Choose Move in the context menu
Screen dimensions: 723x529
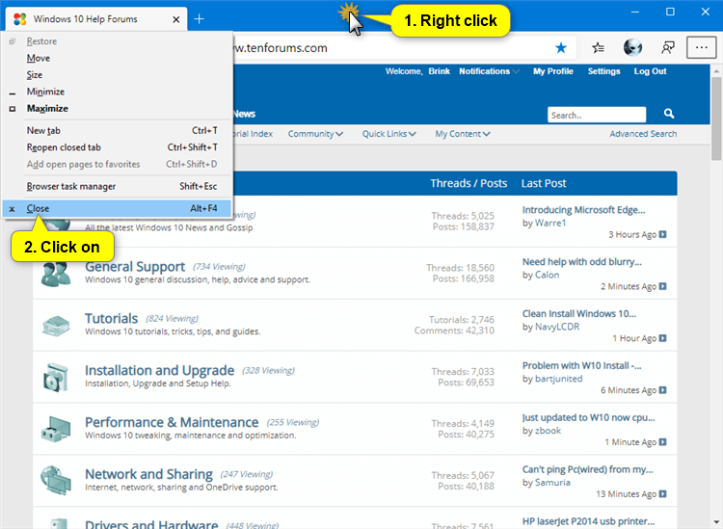pyautogui.click(x=117, y=58)
